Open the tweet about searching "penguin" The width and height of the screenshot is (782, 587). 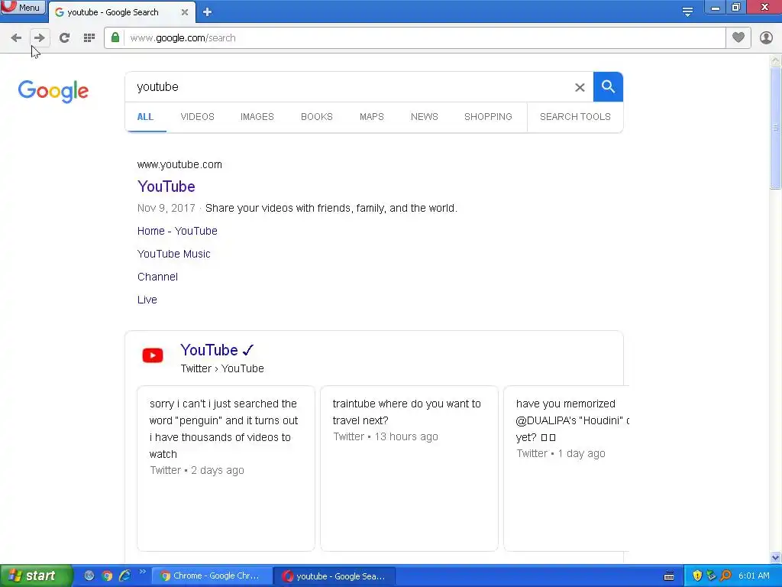click(226, 469)
